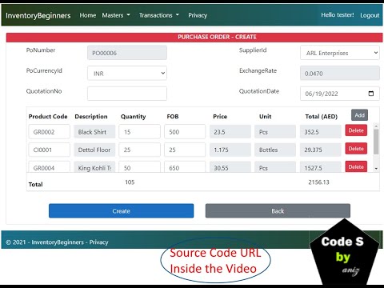Click the Add row button
Image resolution: width=384 pixels, height=288 pixels.
tap(359, 115)
